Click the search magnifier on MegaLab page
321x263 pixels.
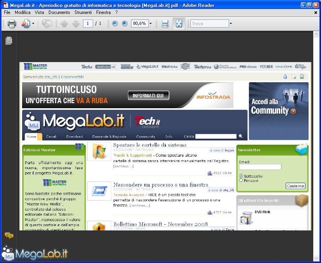241,136
